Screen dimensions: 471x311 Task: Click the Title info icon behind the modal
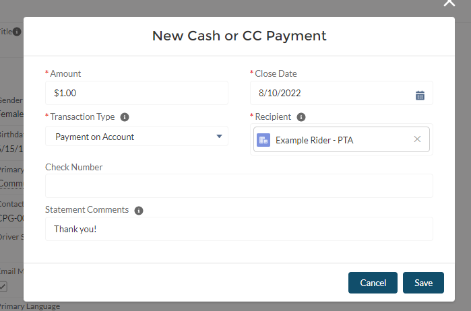point(17,31)
